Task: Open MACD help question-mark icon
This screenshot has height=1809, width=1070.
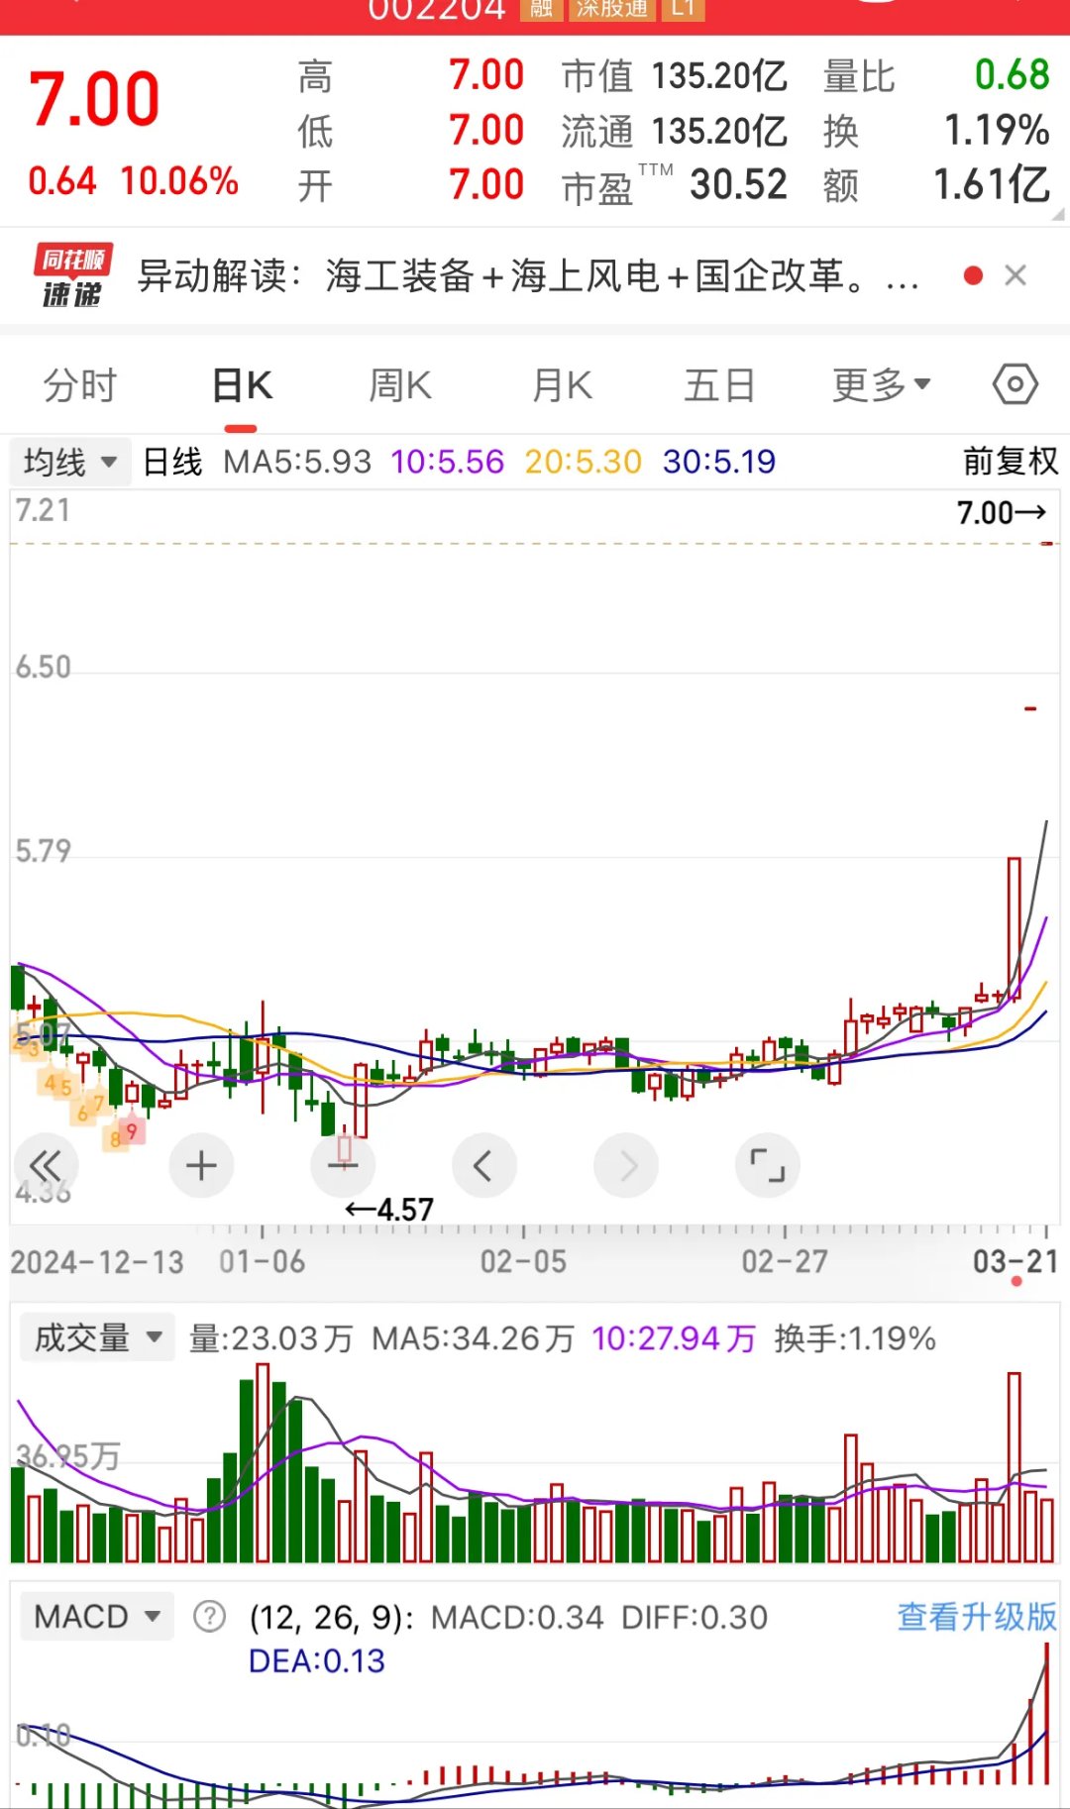Action: (x=209, y=1617)
